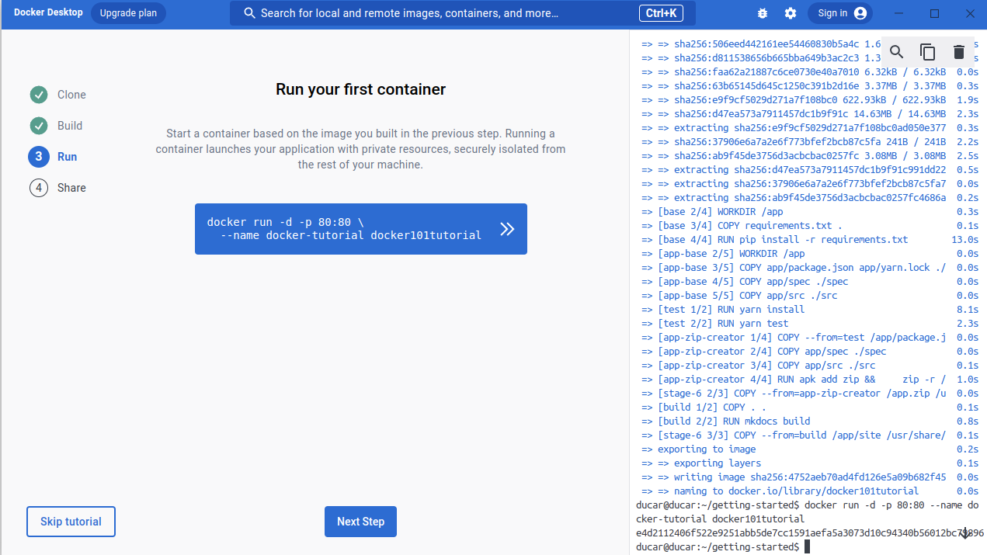The width and height of the screenshot is (987, 555).
Task: Click the Upgrade plan button
Action: click(x=128, y=13)
